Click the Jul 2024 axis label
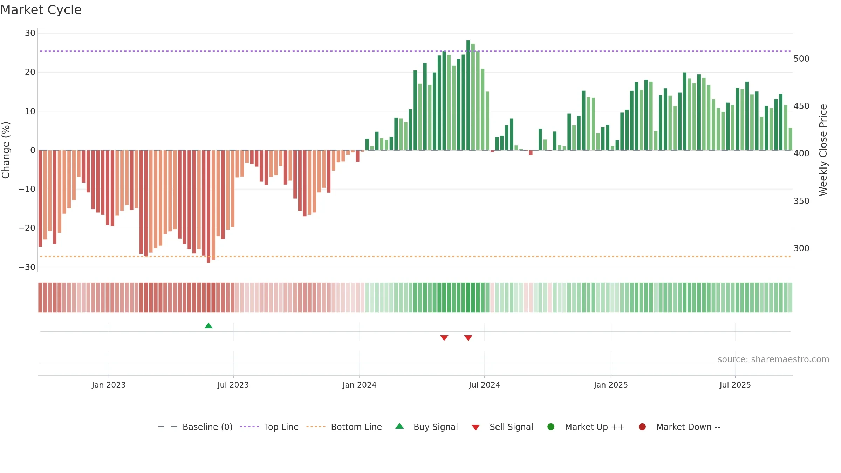 click(x=485, y=385)
